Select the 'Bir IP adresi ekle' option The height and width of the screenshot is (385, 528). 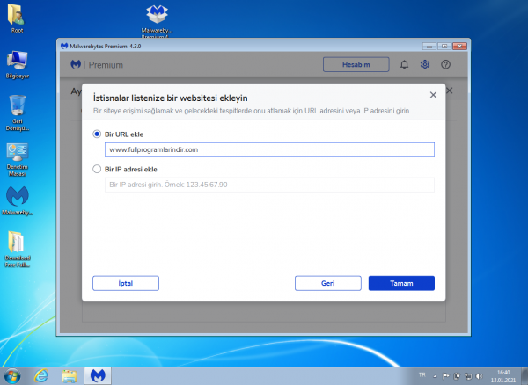[97, 169]
